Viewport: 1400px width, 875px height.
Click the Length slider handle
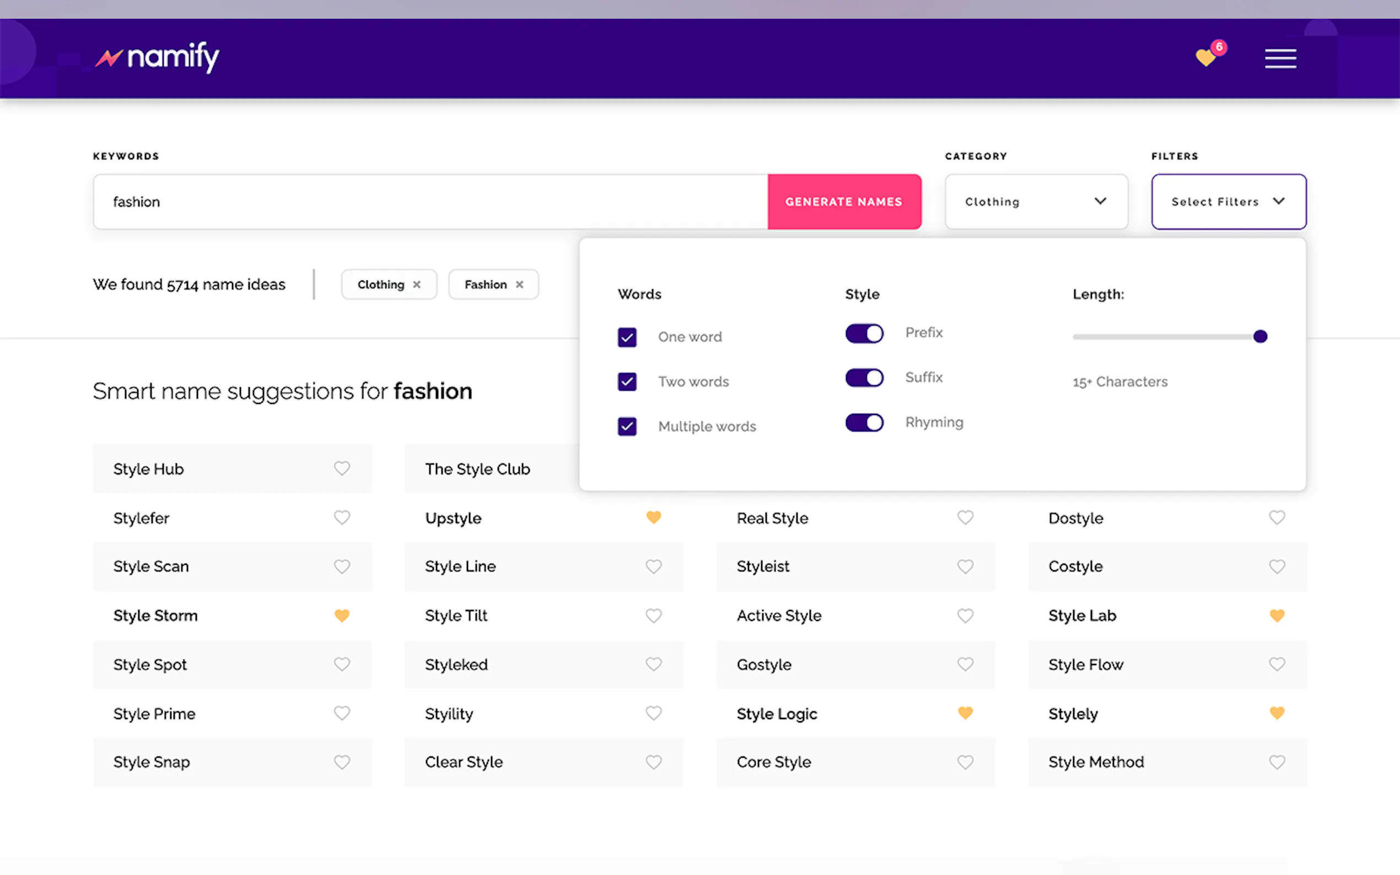click(x=1260, y=336)
